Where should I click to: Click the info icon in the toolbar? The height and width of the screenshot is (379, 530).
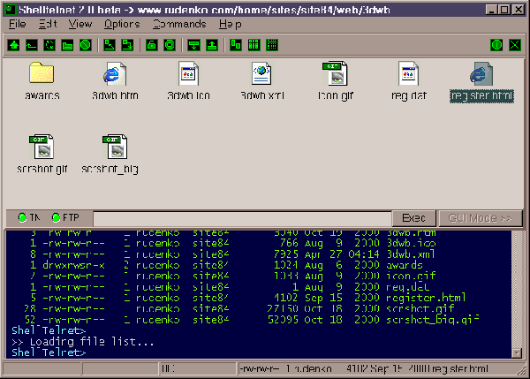(x=496, y=44)
